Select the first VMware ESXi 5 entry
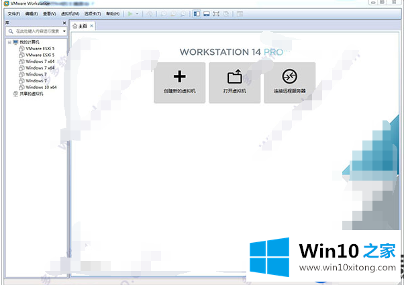This screenshot has width=404, height=285. [40, 49]
